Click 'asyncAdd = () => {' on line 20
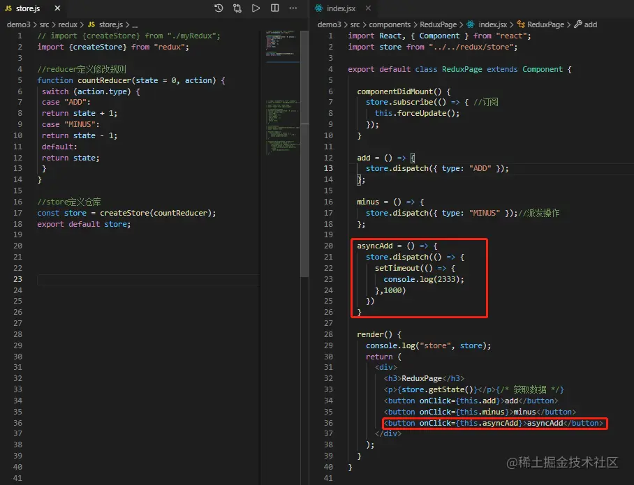Image resolution: width=634 pixels, height=485 pixels. (397, 246)
